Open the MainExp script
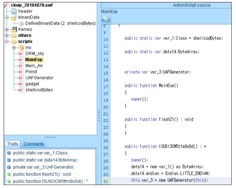The image size is (236, 188). (34, 60)
